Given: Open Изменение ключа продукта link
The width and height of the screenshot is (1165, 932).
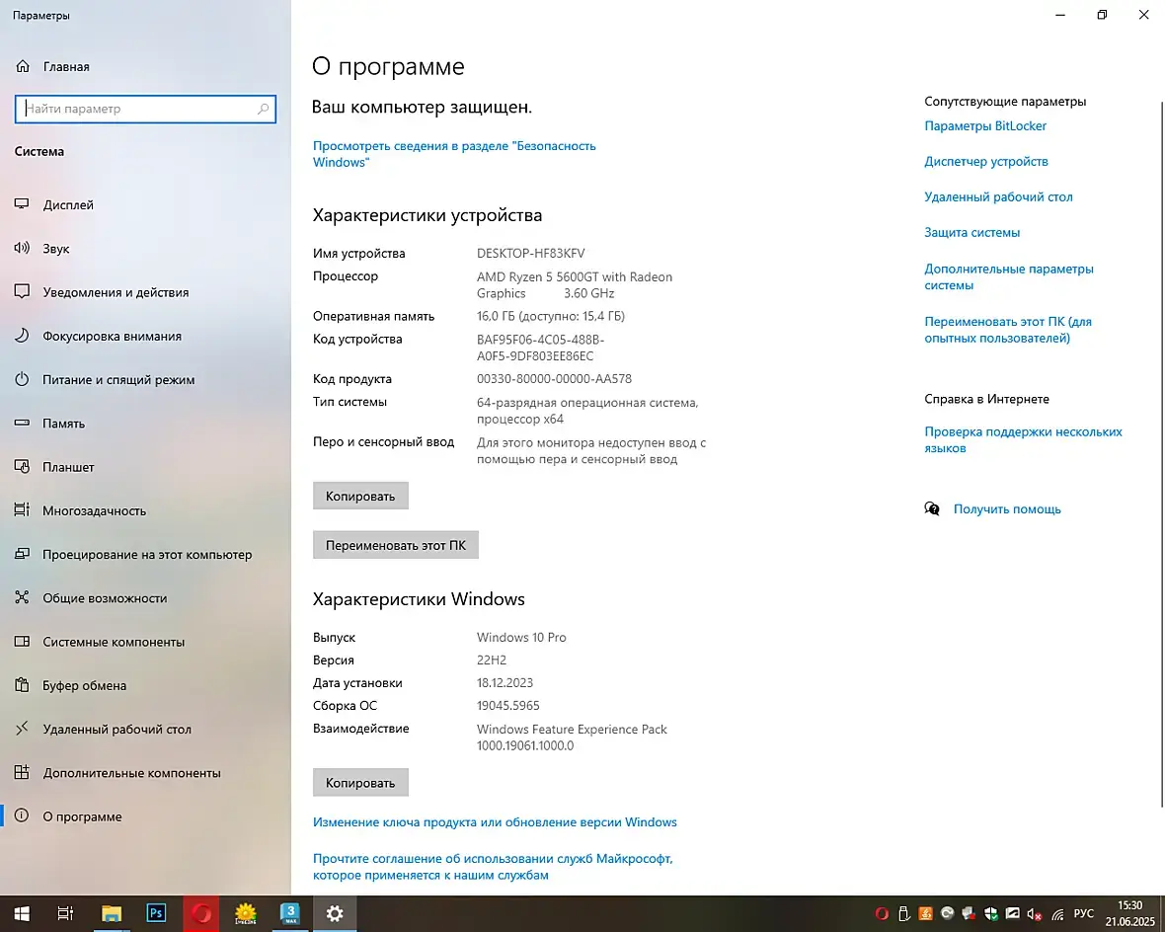Looking at the screenshot, I should (x=495, y=822).
